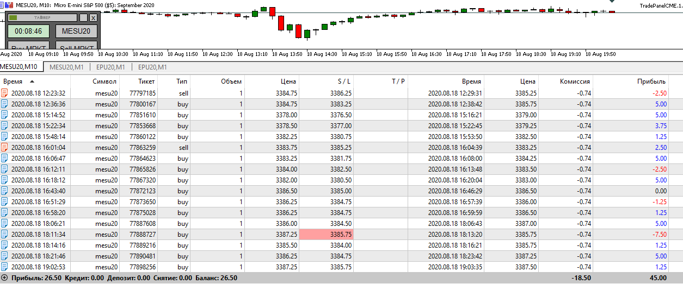Sort by the Тикет column header
Viewport: 683px width, 284px height.
[145, 81]
